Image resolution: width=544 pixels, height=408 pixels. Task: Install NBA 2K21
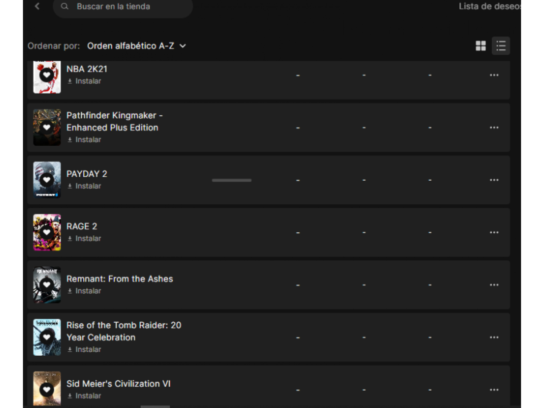(x=84, y=81)
